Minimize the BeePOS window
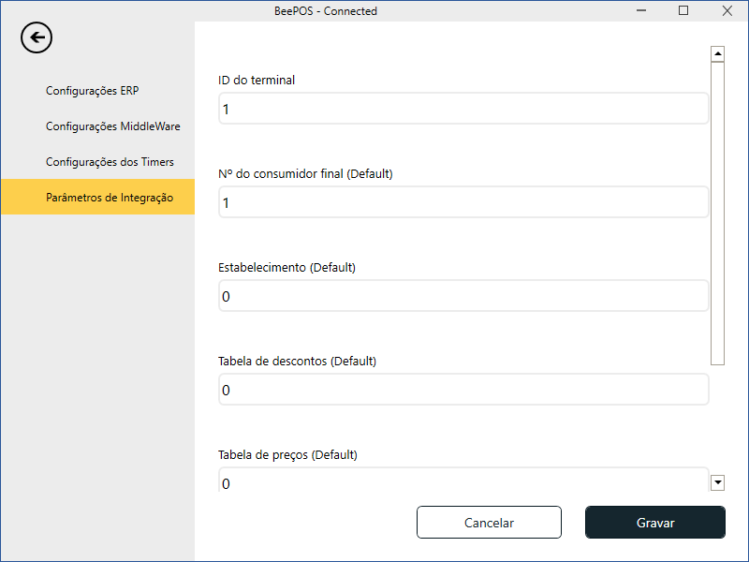749x562 pixels. (x=641, y=11)
